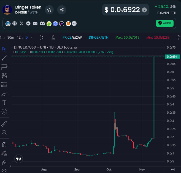Select the trend line drawing tool

pyautogui.click(x=4, y=58)
